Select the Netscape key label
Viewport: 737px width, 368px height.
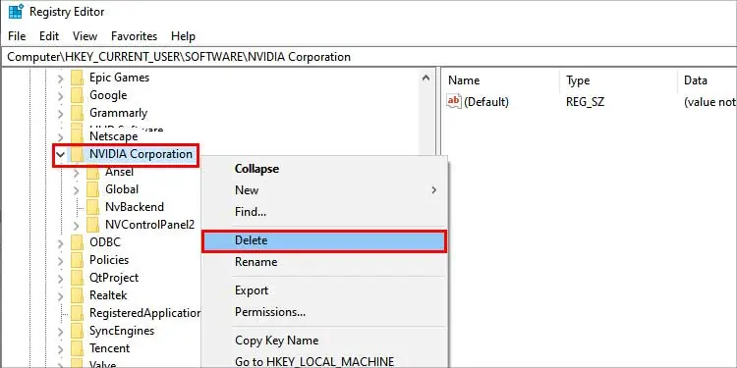(x=114, y=136)
